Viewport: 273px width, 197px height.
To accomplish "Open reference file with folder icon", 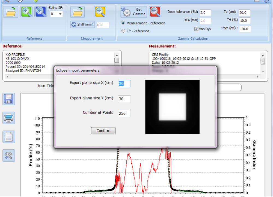I will coord(11,12).
